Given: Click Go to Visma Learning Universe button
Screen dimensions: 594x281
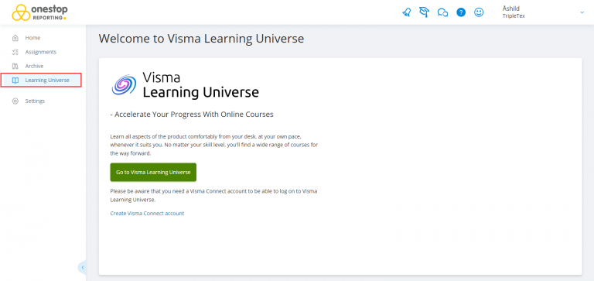Looking at the screenshot, I should click(153, 172).
